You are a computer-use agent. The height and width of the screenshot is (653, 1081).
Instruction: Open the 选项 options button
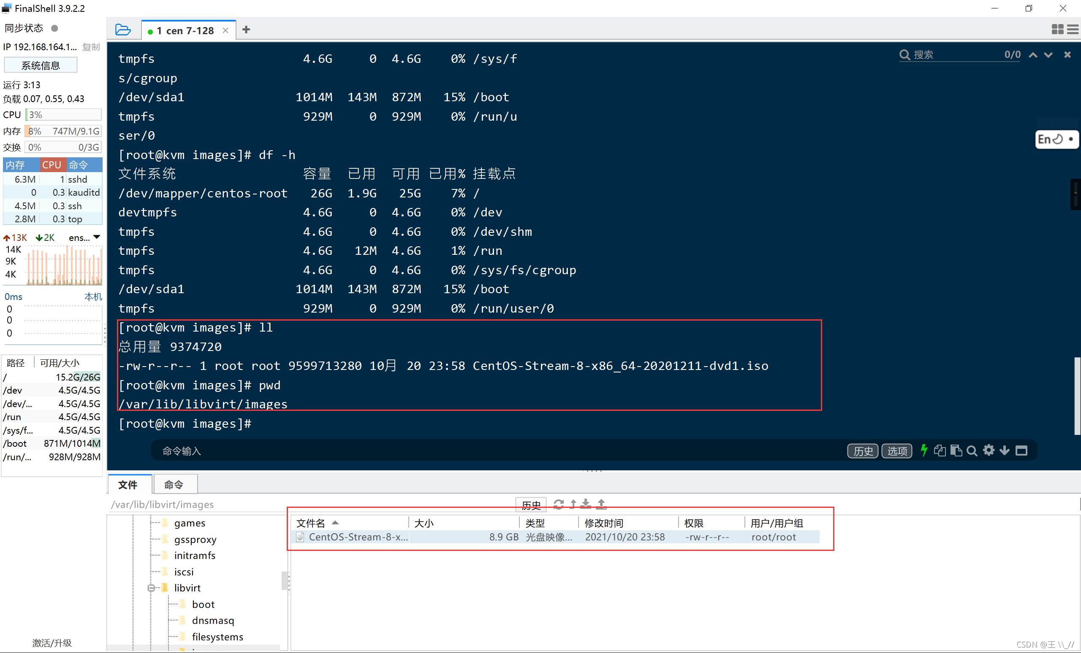(897, 451)
